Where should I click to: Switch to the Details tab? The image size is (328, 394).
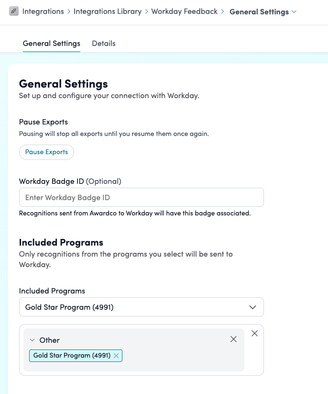click(x=104, y=44)
